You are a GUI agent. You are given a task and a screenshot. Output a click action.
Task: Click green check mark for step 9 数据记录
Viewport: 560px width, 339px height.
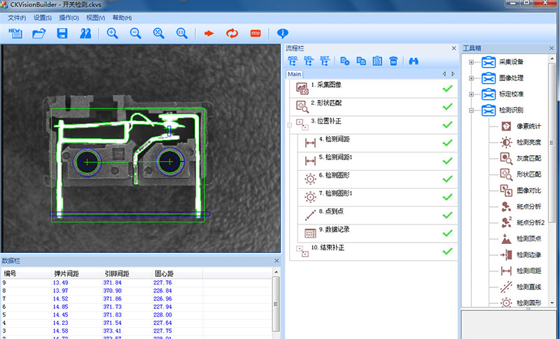click(447, 232)
